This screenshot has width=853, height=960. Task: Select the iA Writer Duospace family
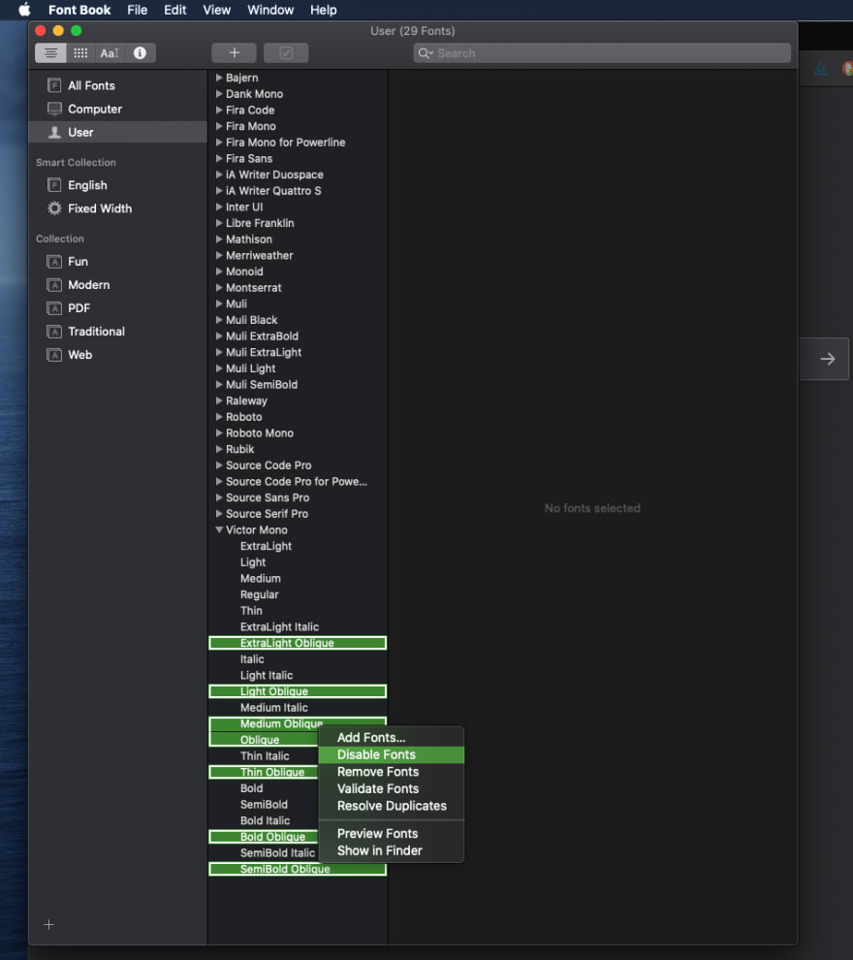pyautogui.click(x=274, y=175)
